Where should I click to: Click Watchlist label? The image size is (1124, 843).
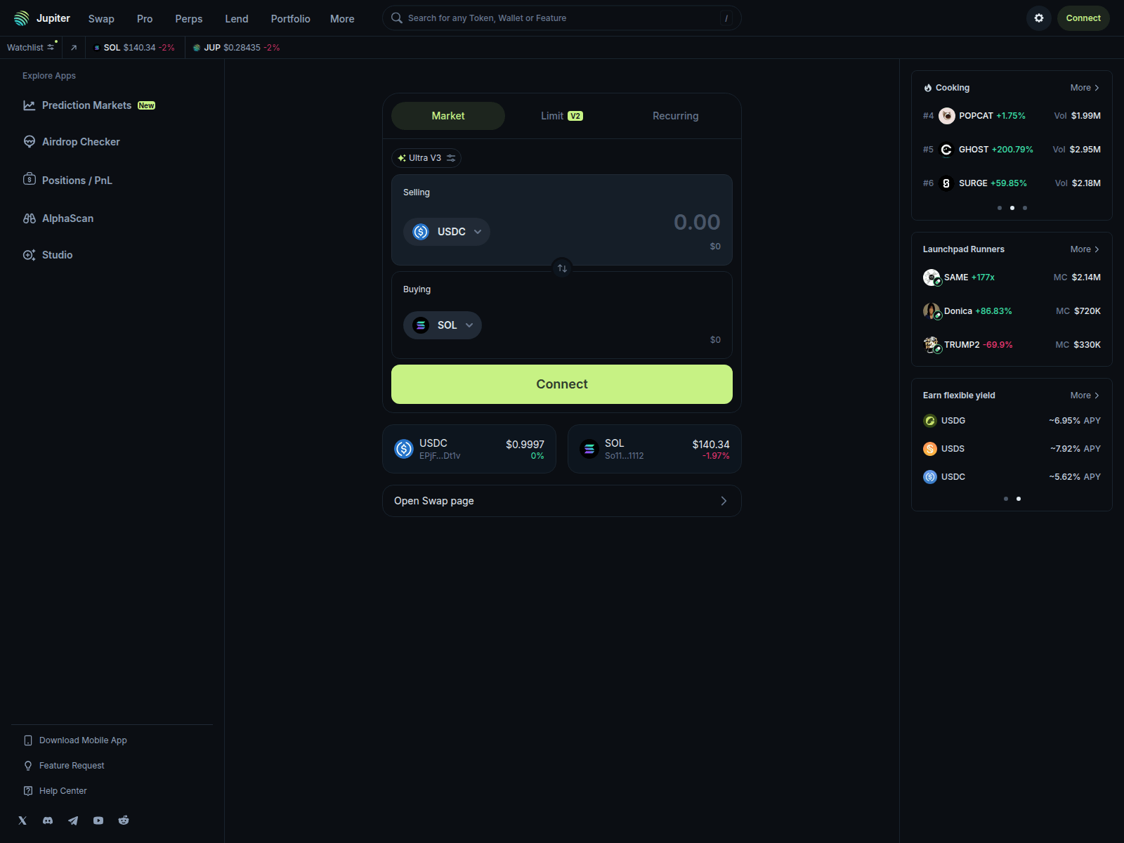[x=25, y=48]
